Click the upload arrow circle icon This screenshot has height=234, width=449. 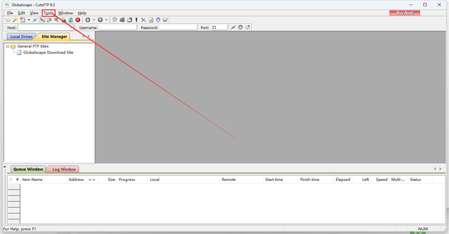point(100,20)
